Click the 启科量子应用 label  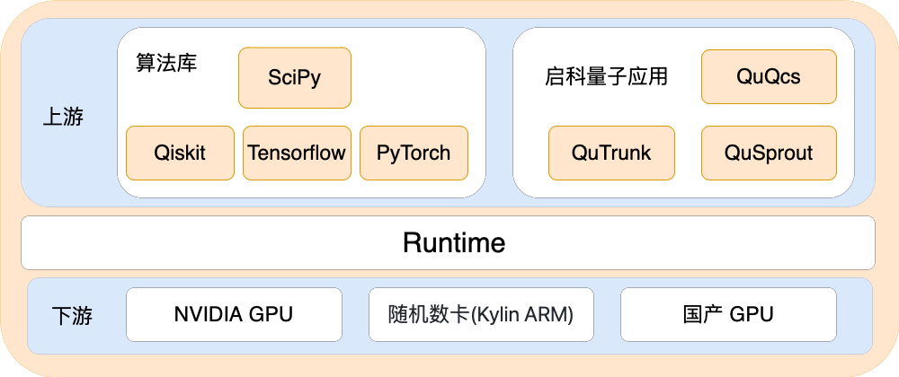pos(607,76)
